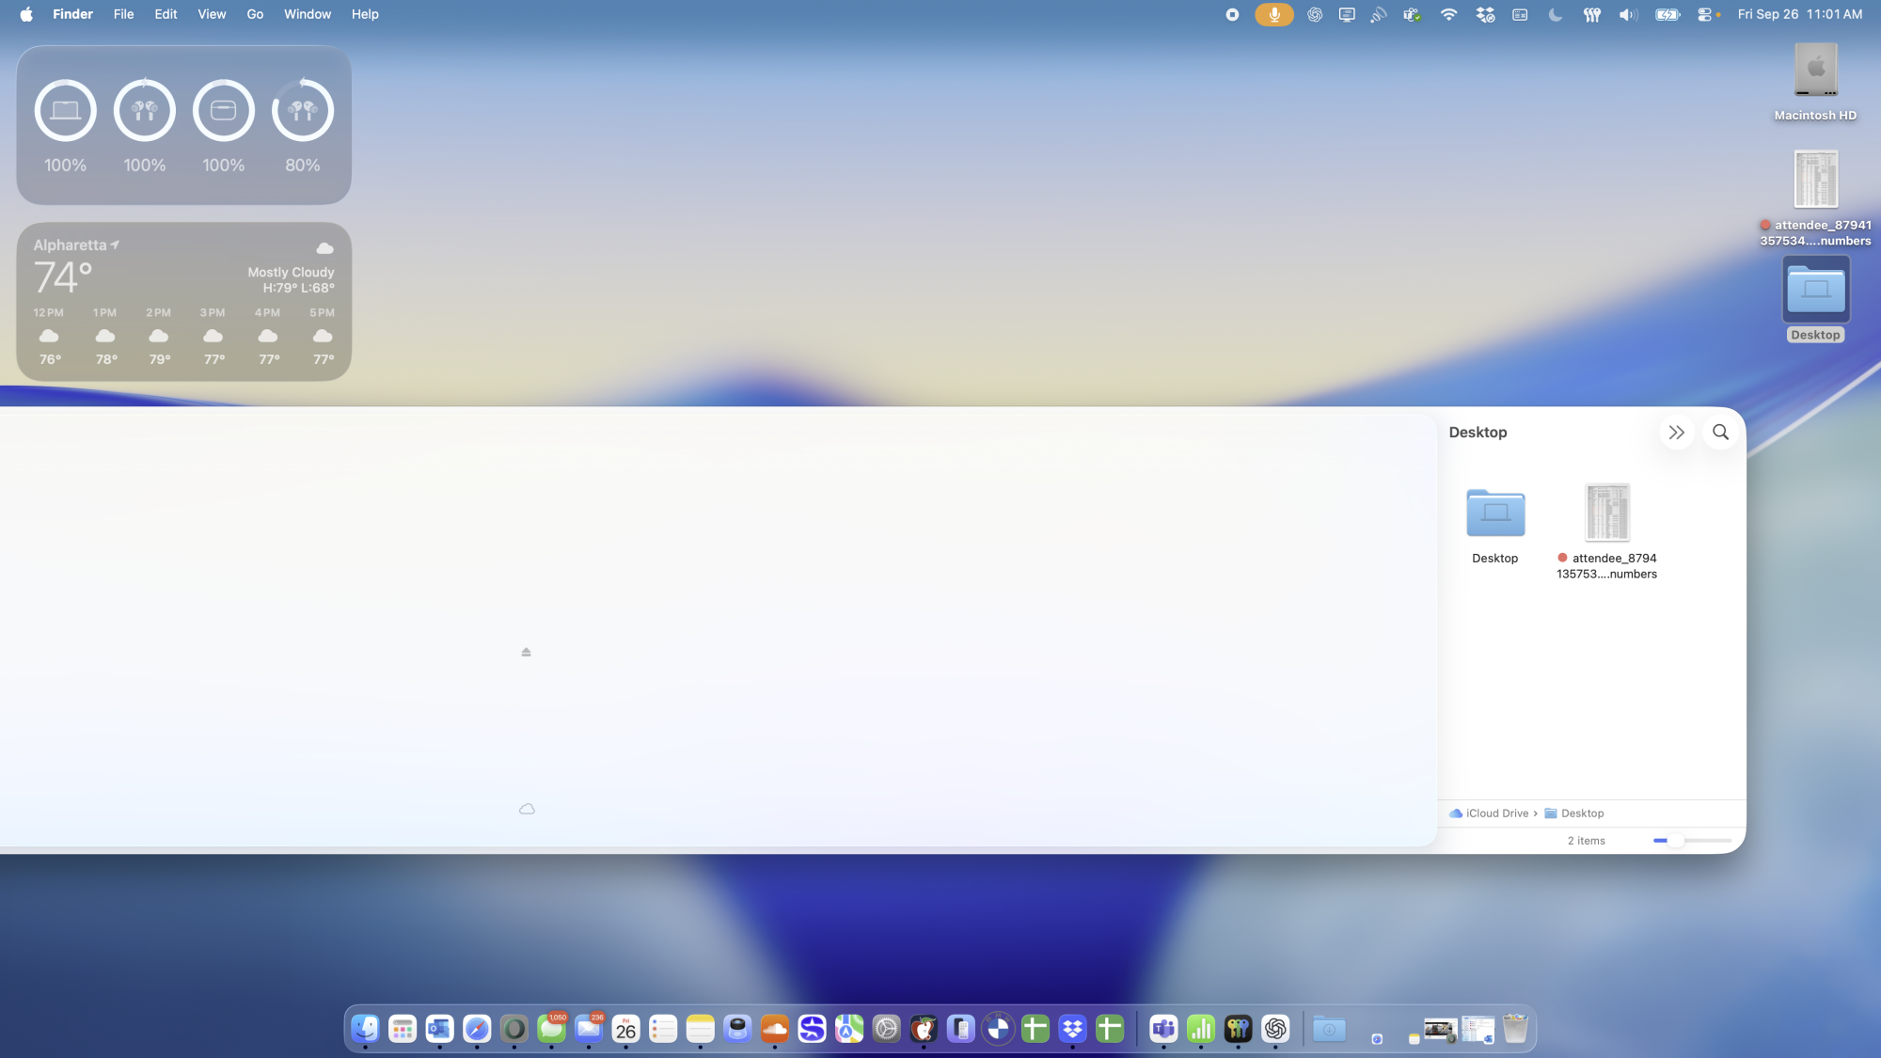
Task: Open the Macintosh HD desktop icon
Action: click(1815, 71)
